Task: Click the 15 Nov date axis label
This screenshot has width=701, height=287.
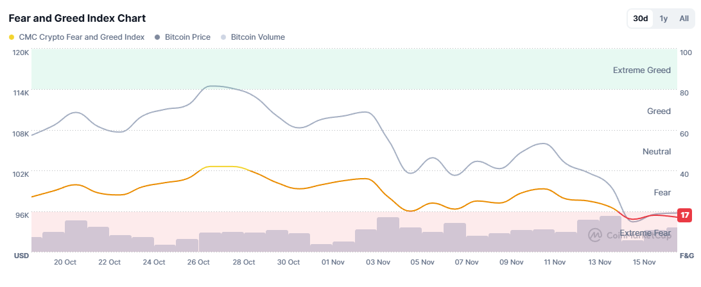Action: pos(645,262)
